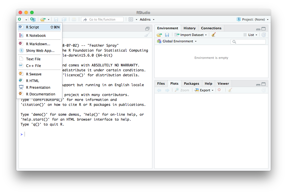Open an existing file using the folder icon

click(x=43, y=19)
